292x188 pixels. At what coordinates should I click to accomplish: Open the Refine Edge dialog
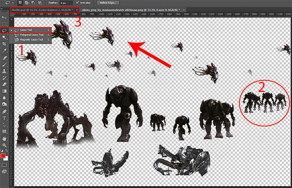click(x=108, y=2)
